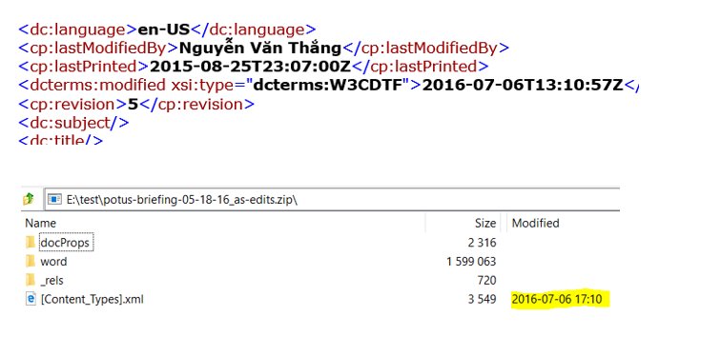The height and width of the screenshot is (356, 721).
Task: Click the 2015-08-25T23:07:00Z lastPrinted value
Action: [251, 67]
